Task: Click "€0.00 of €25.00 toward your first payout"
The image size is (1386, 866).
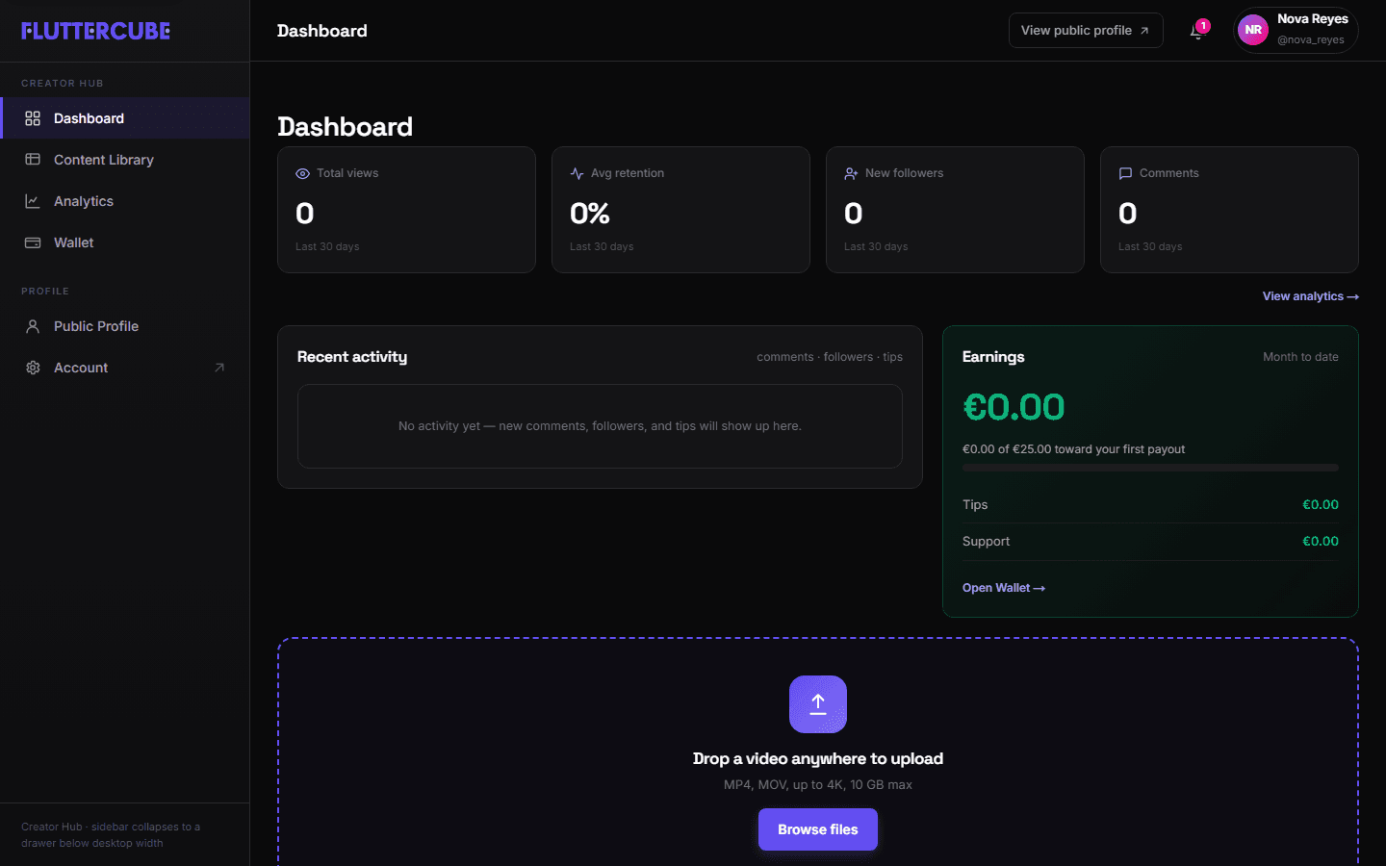Action: coord(1073,449)
